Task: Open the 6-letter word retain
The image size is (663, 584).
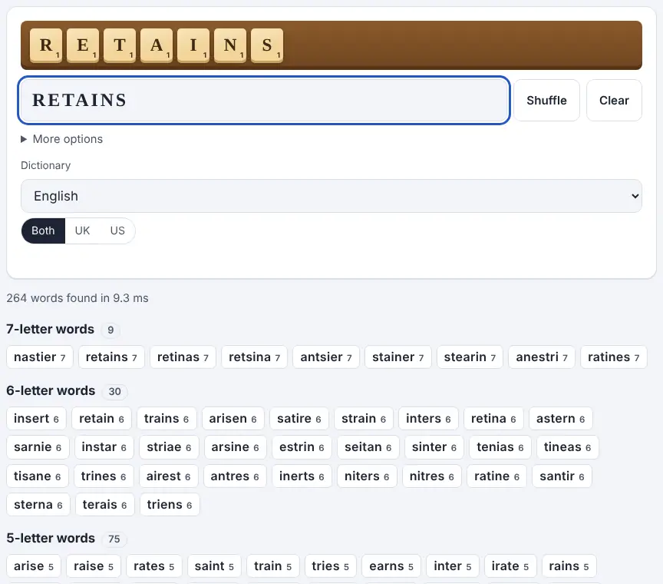Action: [x=101, y=419]
